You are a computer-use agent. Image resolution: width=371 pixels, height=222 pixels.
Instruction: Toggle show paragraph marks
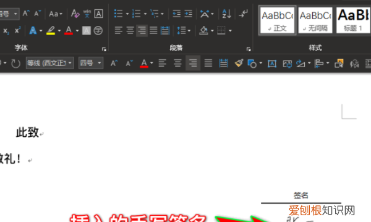pos(243,14)
